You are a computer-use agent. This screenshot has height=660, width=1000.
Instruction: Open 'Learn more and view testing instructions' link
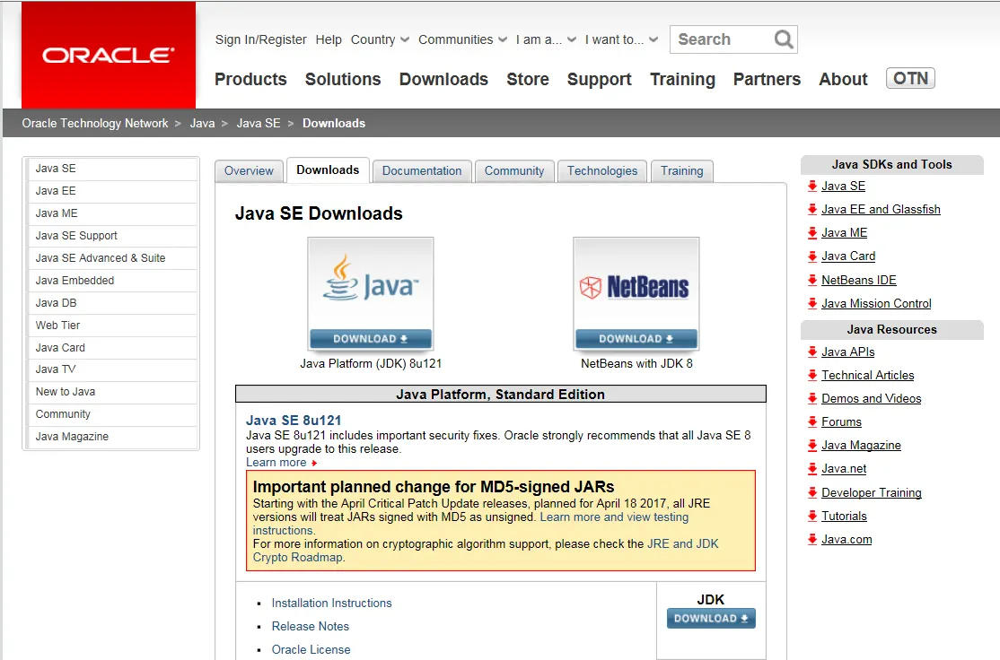[x=614, y=517]
